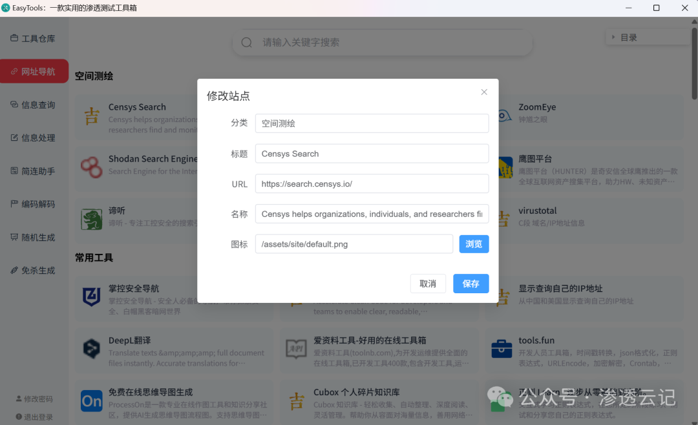Open 免杀生成 sidebar item
This screenshot has width=698, height=425.
34,271
